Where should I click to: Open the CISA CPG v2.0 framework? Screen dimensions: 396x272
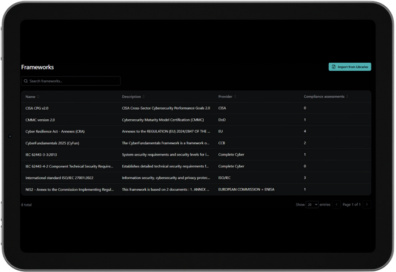click(x=37, y=108)
